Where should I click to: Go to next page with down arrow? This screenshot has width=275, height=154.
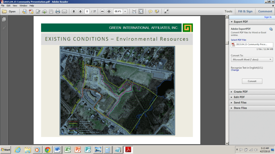[x=80, y=12]
